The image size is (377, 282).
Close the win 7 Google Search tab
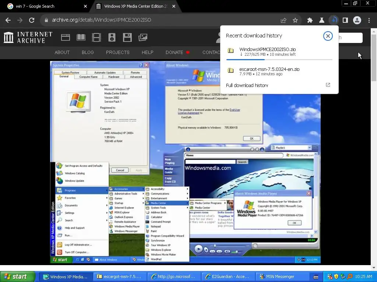click(x=85, y=7)
